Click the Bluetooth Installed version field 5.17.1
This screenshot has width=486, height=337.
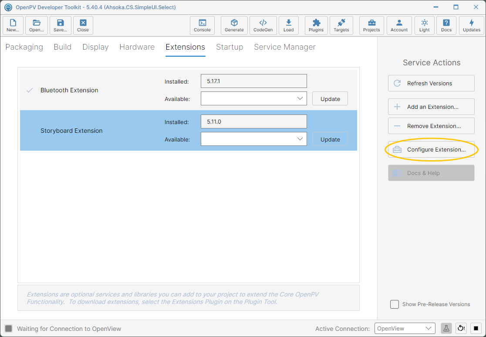pos(253,81)
